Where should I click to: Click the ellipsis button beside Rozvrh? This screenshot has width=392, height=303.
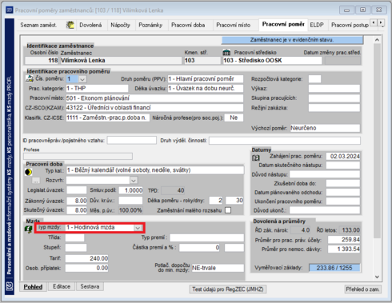[x=36, y=181]
